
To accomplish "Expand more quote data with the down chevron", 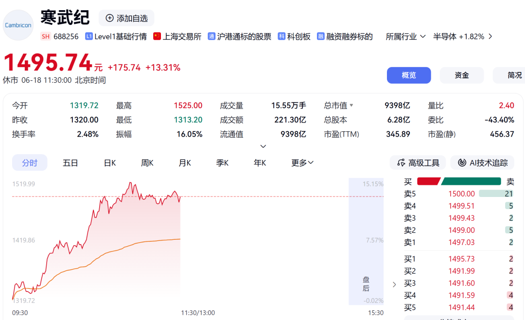I will (x=263, y=146).
